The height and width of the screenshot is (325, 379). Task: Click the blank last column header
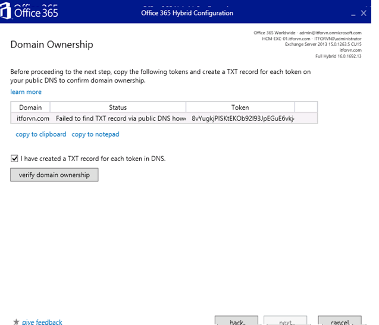pos(306,108)
